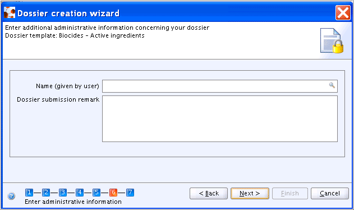
Task: Go to wizard step 1 icon
Action: (29, 193)
